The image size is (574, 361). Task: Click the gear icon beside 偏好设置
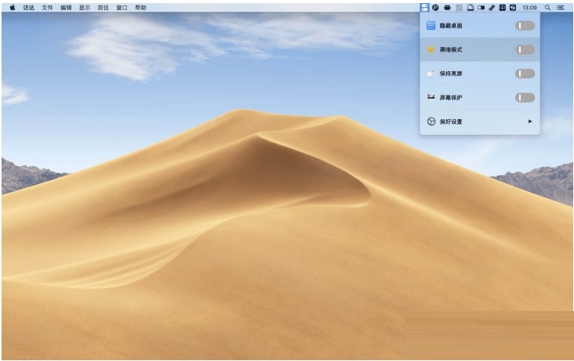click(x=431, y=121)
